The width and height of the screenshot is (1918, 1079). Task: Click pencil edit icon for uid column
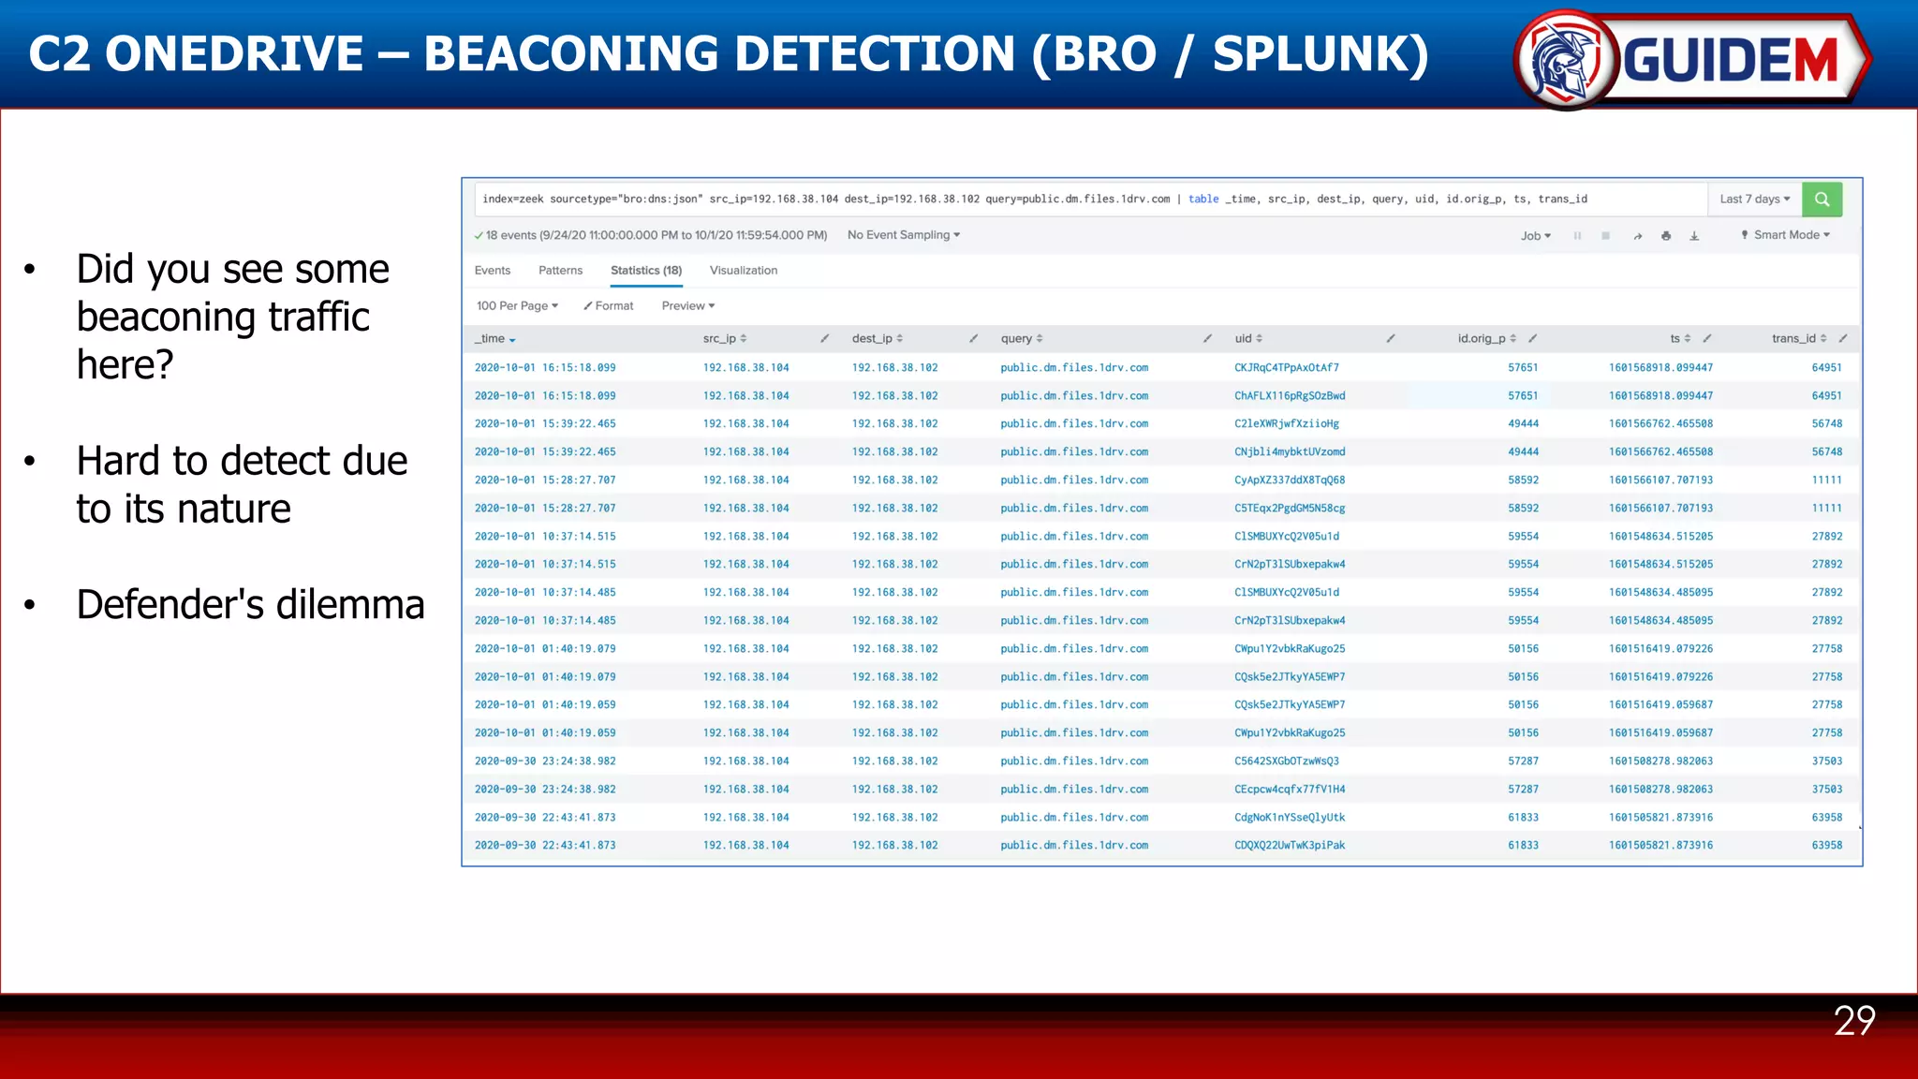pyautogui.click(x=1391, y=338)
